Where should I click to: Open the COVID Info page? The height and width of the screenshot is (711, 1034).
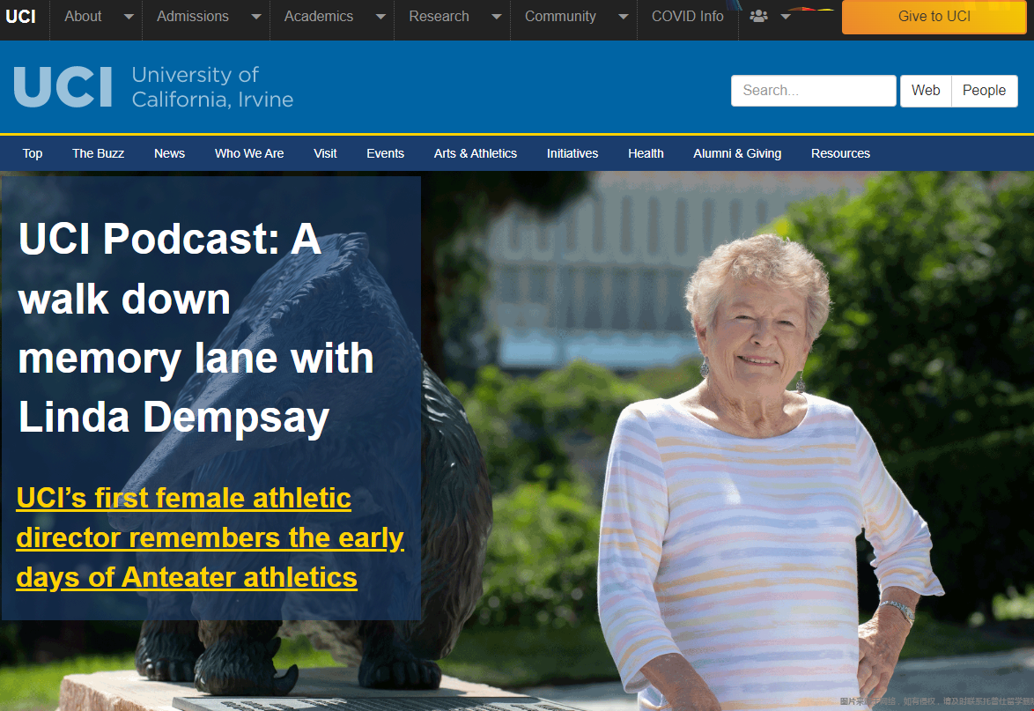click(688, 17)
